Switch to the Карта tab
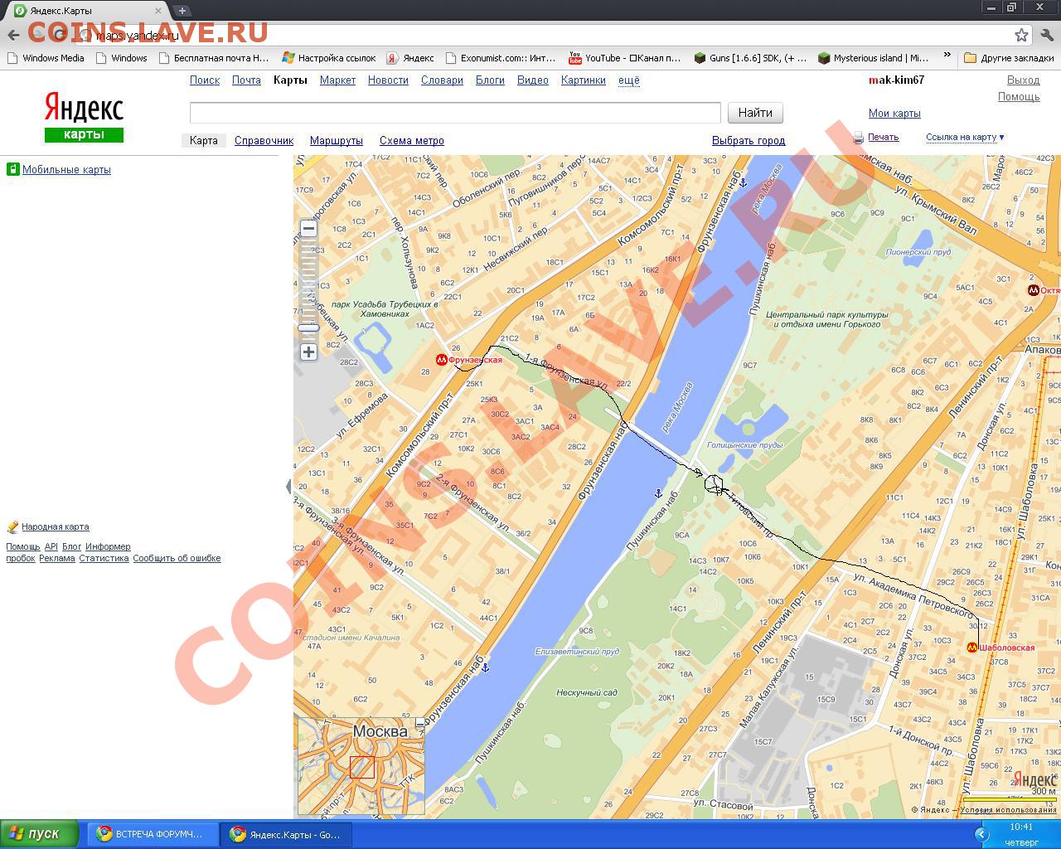Screen dimensions: 1061x849 pyautogui.click(x=203, y=141)
